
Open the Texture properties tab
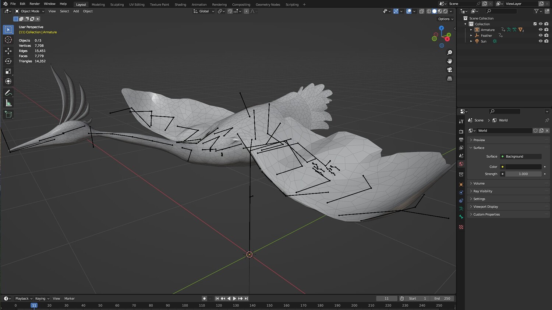point(461,227)
